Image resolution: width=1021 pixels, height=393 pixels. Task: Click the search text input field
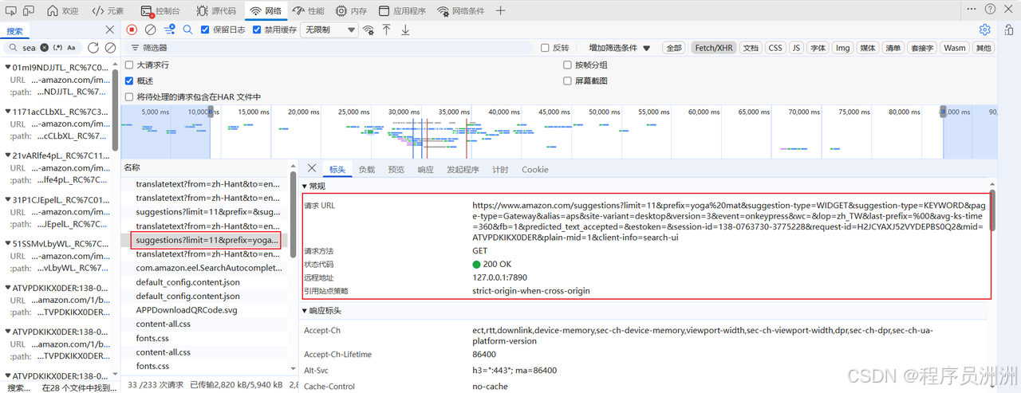[29, 48]
